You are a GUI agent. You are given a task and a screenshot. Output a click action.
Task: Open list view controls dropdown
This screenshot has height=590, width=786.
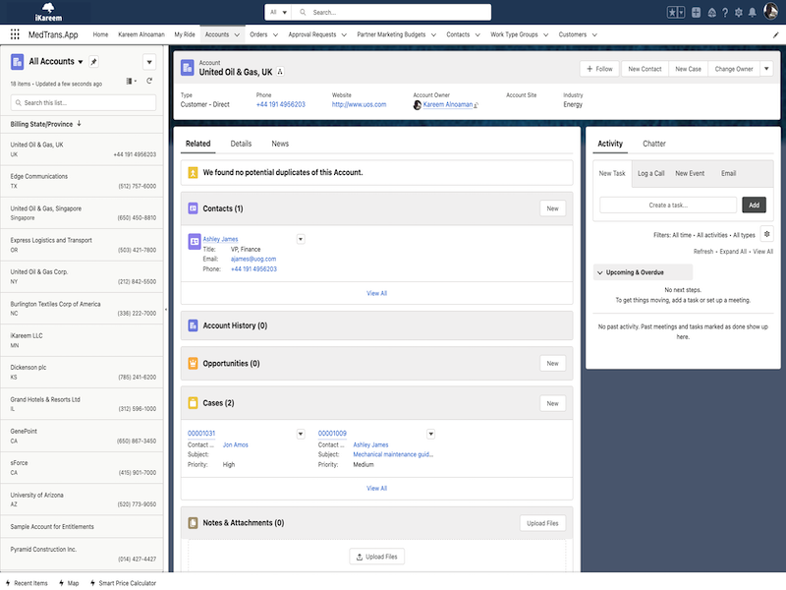click(x=149, y=62)
